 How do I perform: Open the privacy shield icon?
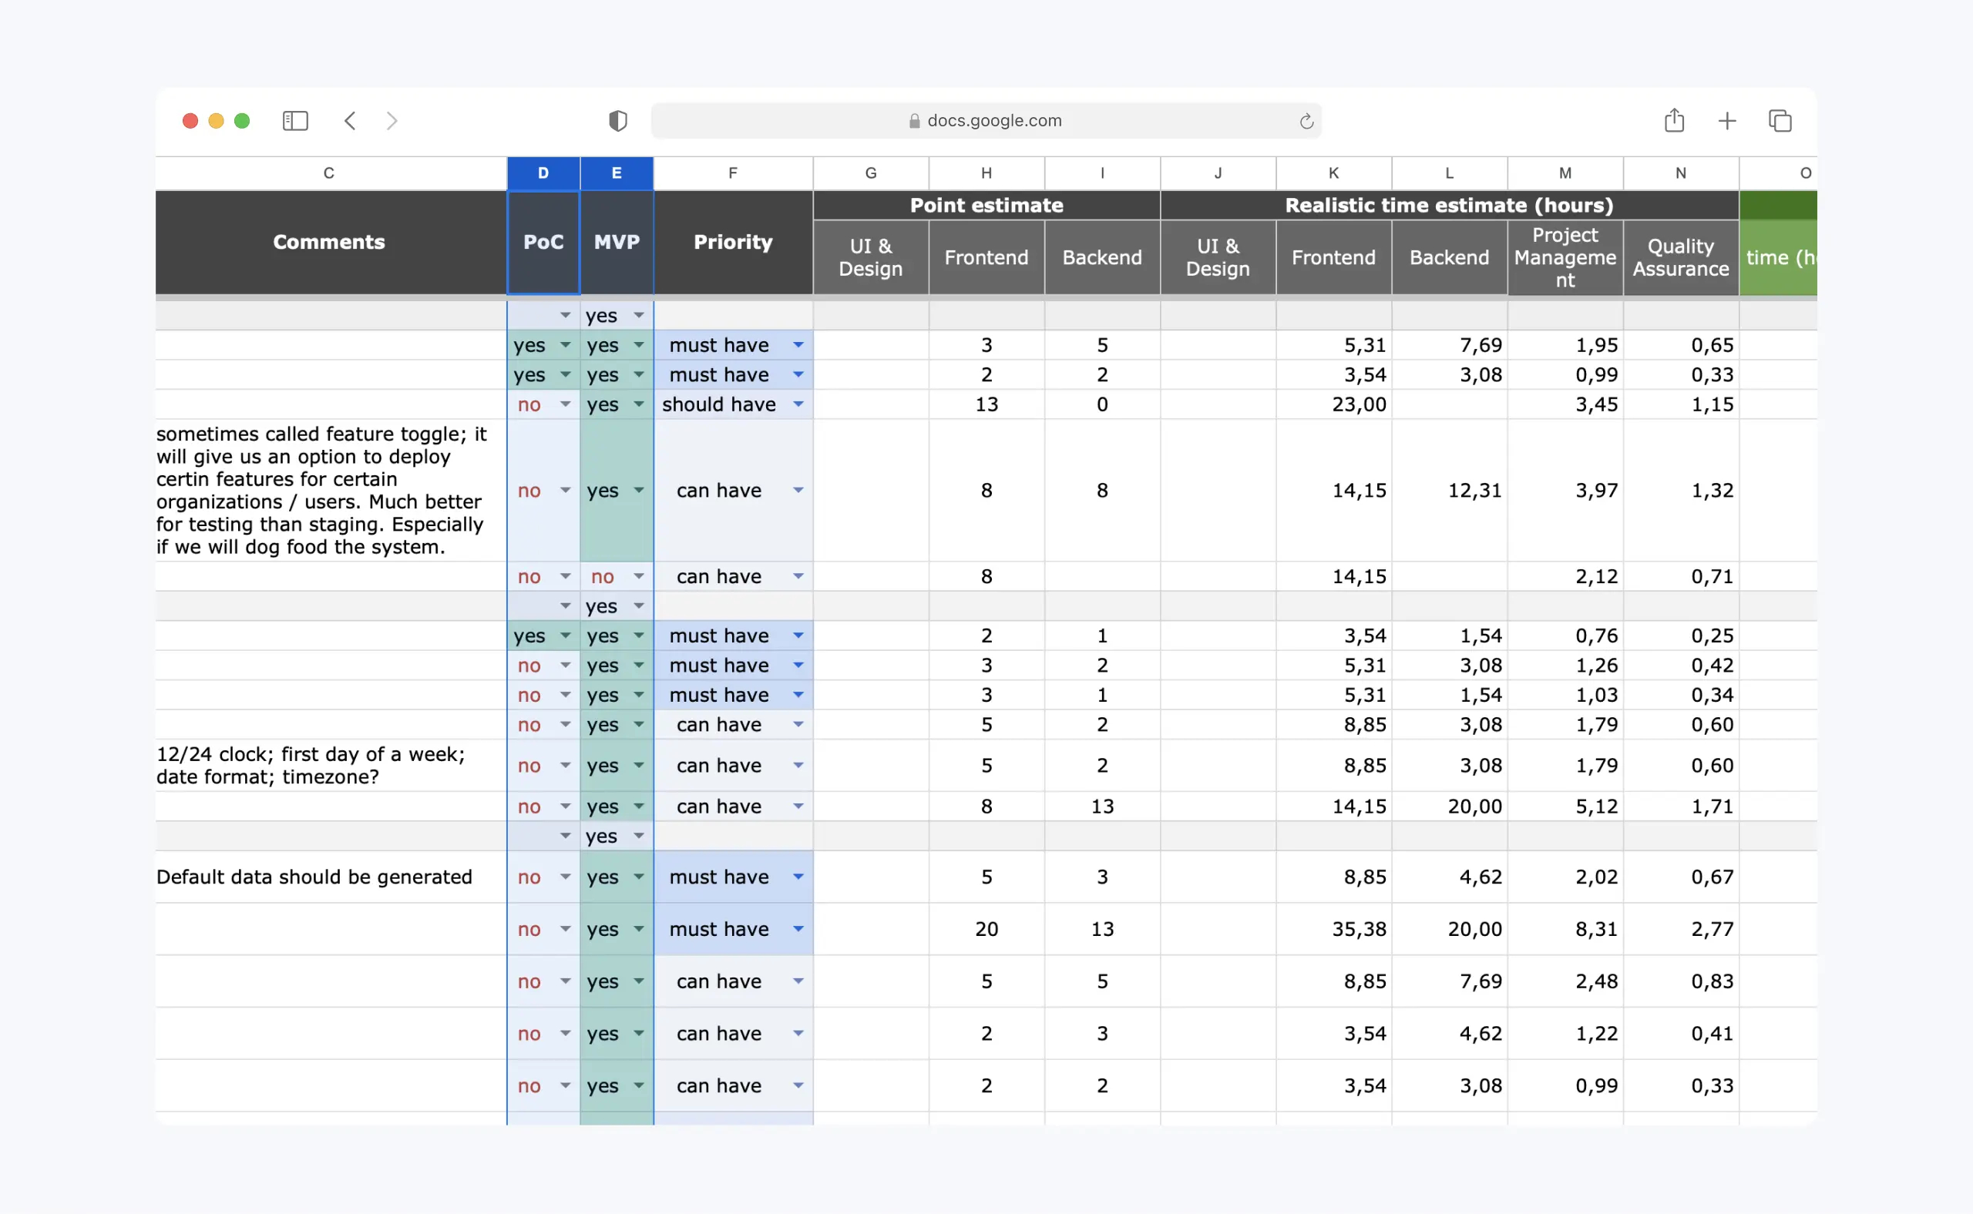pyautogui.click(x=618, y=120)
